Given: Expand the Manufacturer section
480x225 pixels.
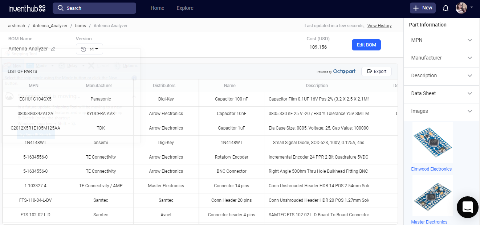Looking at the screenshot, I should click(x=442, y=58).
